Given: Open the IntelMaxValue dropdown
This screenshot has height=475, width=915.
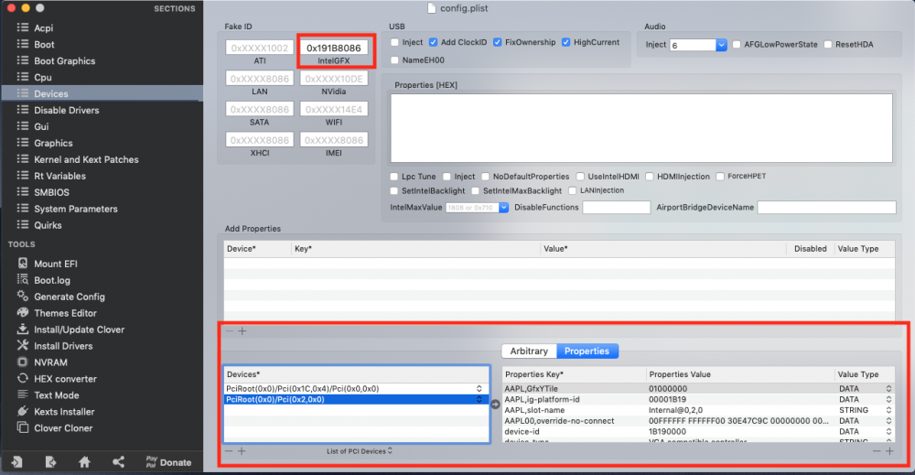Looking at the screenshot, I should click(503, 207).
